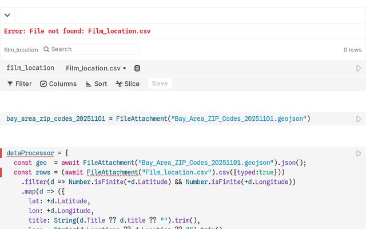Open the Slice options
The height and width of the screenshot is (229, 366).
(128, 84)
